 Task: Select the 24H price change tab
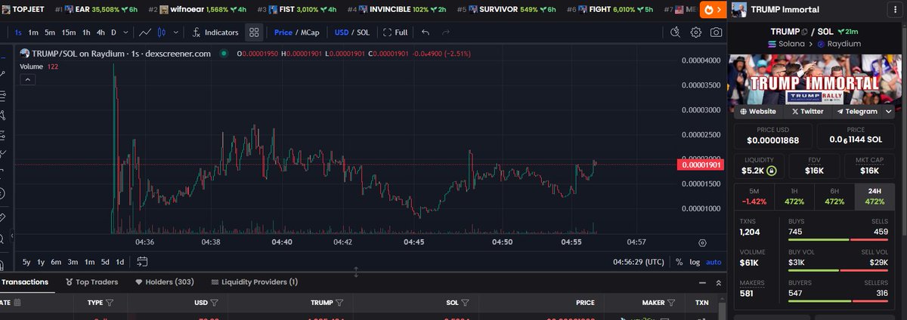point(873,196)
